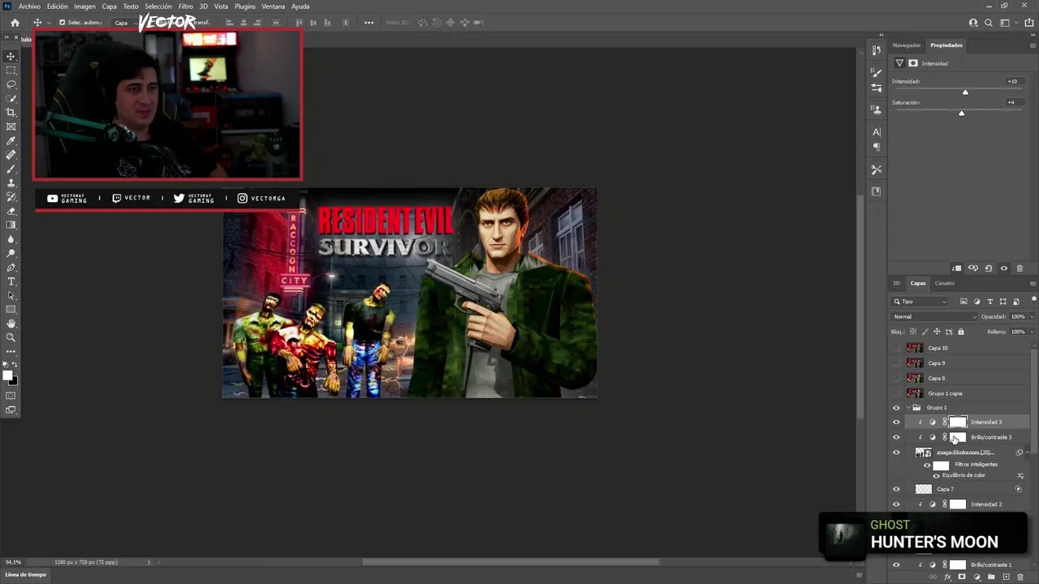Clip adjustment to layer in Properties panel
This screenshot has width=1039, height=584.
coord(957,268)
